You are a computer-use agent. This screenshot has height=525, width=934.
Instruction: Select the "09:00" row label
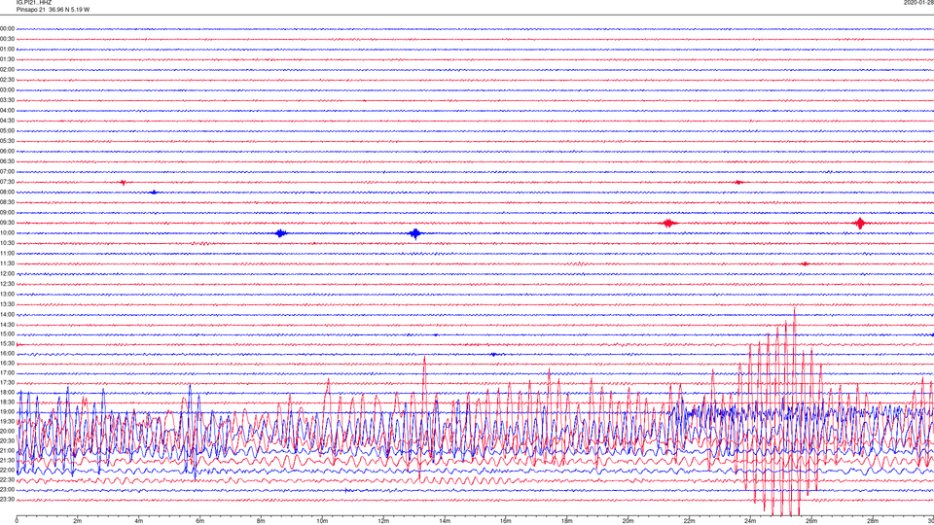tap(7, 213)
